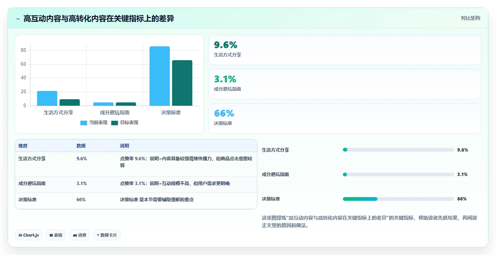Viewport: 496px width, 255px height.
Task: Select the 66% 决策标准 stat card
Action: (x=345, y=118)
